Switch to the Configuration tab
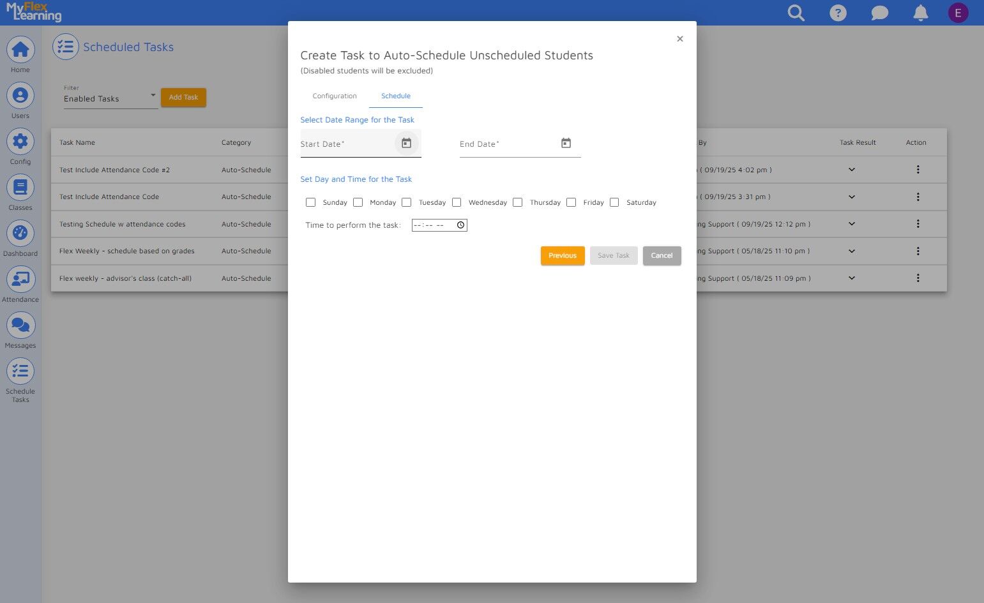This screenshot has height=603, width=984. coord(335,96)
